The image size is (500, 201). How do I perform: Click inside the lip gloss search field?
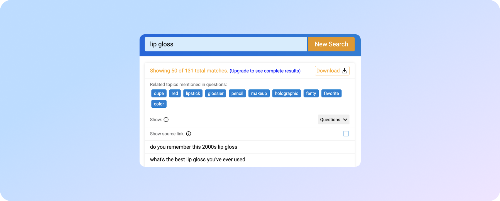(226, 44)
